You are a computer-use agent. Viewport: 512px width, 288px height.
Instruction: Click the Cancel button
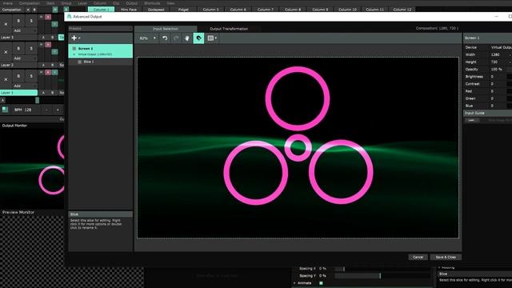pyautogui.click(x=418, y=258)
